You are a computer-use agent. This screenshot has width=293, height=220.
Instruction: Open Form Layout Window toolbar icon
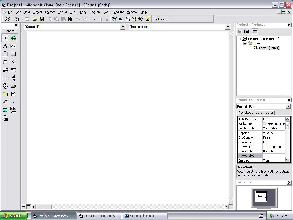click(x=128, y=19)
